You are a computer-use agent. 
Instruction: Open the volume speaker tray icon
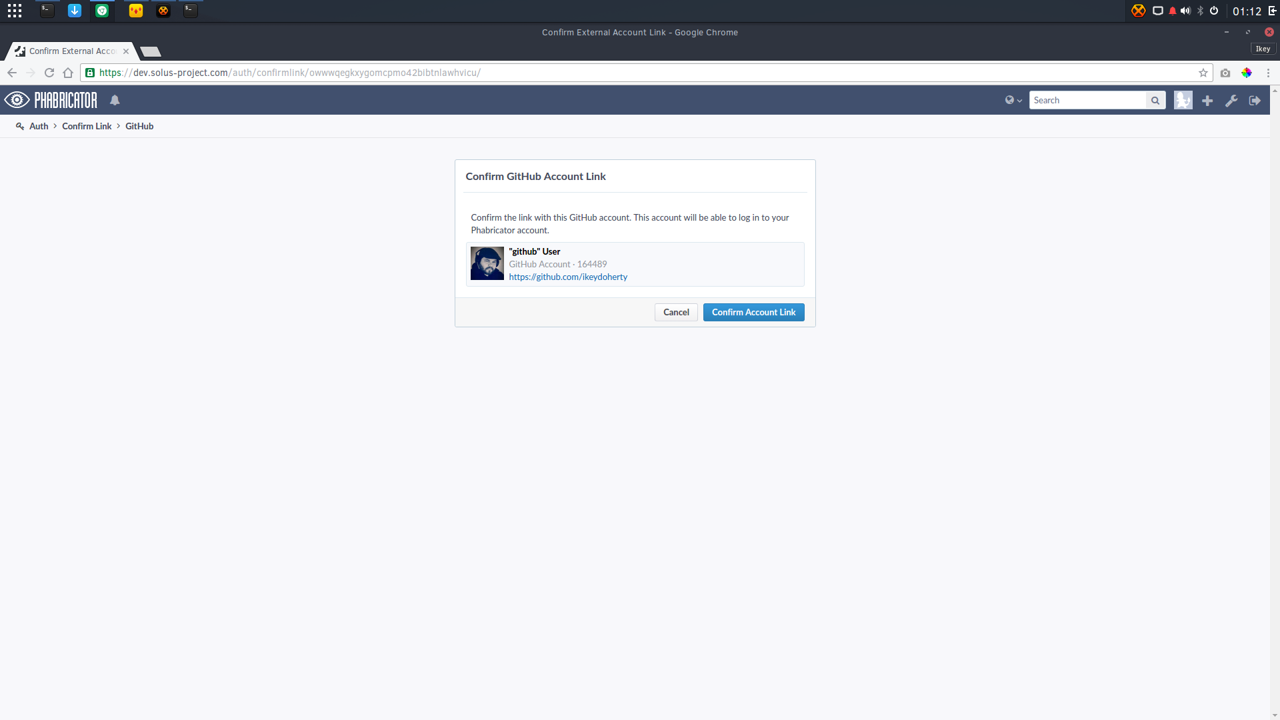tap(1185, 11)
